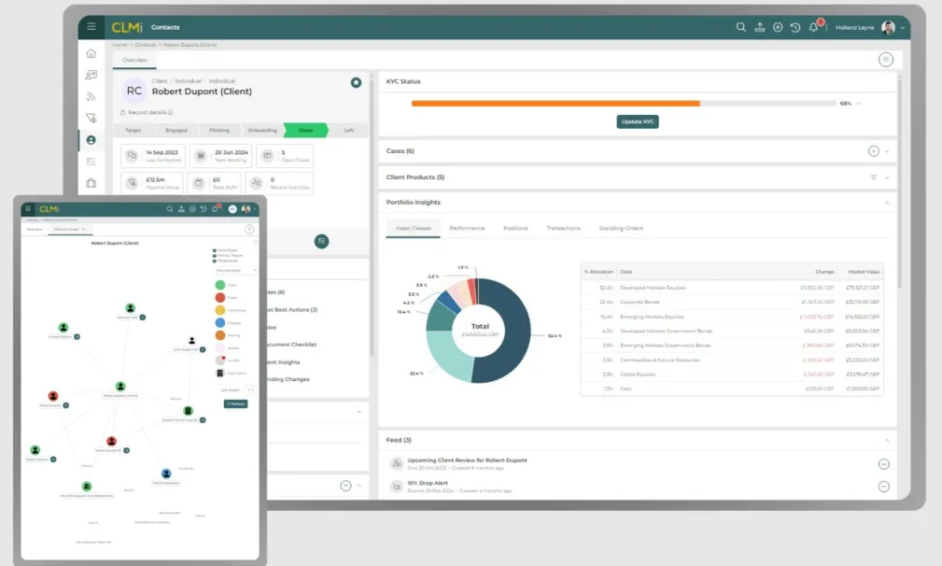Open Link Depth dropdown in network graph
Screen dimensions: 942x566
(250, 390)
